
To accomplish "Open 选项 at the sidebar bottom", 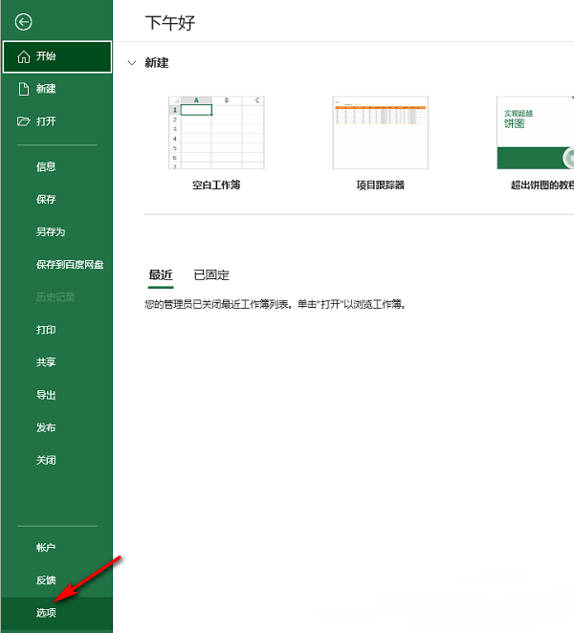I will pyautogui.click(x=46, y=613).
